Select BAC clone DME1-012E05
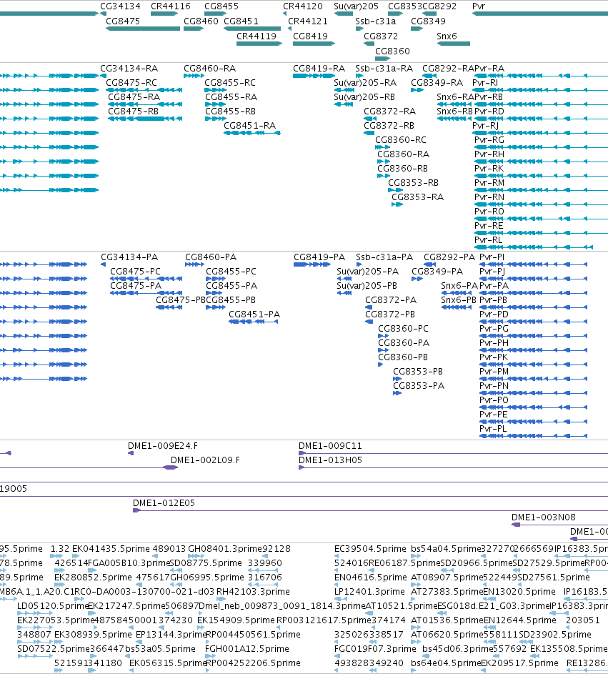 coord(164,503)
